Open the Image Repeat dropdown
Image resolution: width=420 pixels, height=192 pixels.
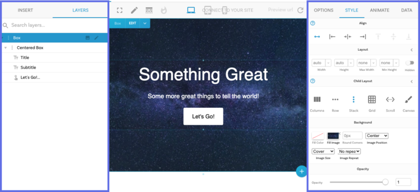[x=349, y=151]
